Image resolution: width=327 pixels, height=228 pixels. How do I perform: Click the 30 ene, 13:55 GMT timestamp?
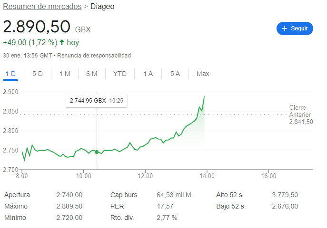(27, 56)
